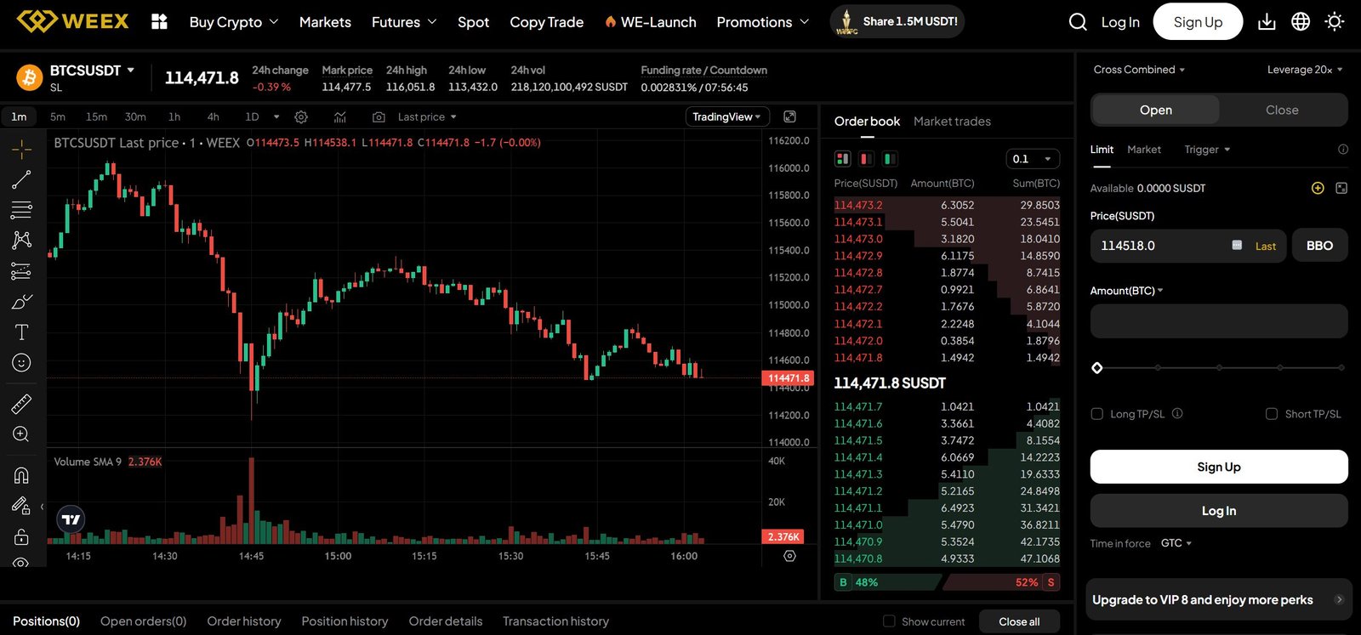Screen dimensions: 1361x635
Task: Take a chart snapshot
Action: (x=379, y=117)
